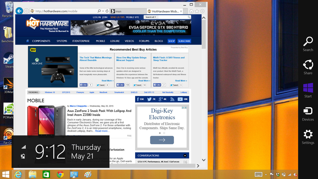Open the YouTube 18K social icon
This screenshot has width=318, height=179.
pyautogui.click(x=183, y=99)
